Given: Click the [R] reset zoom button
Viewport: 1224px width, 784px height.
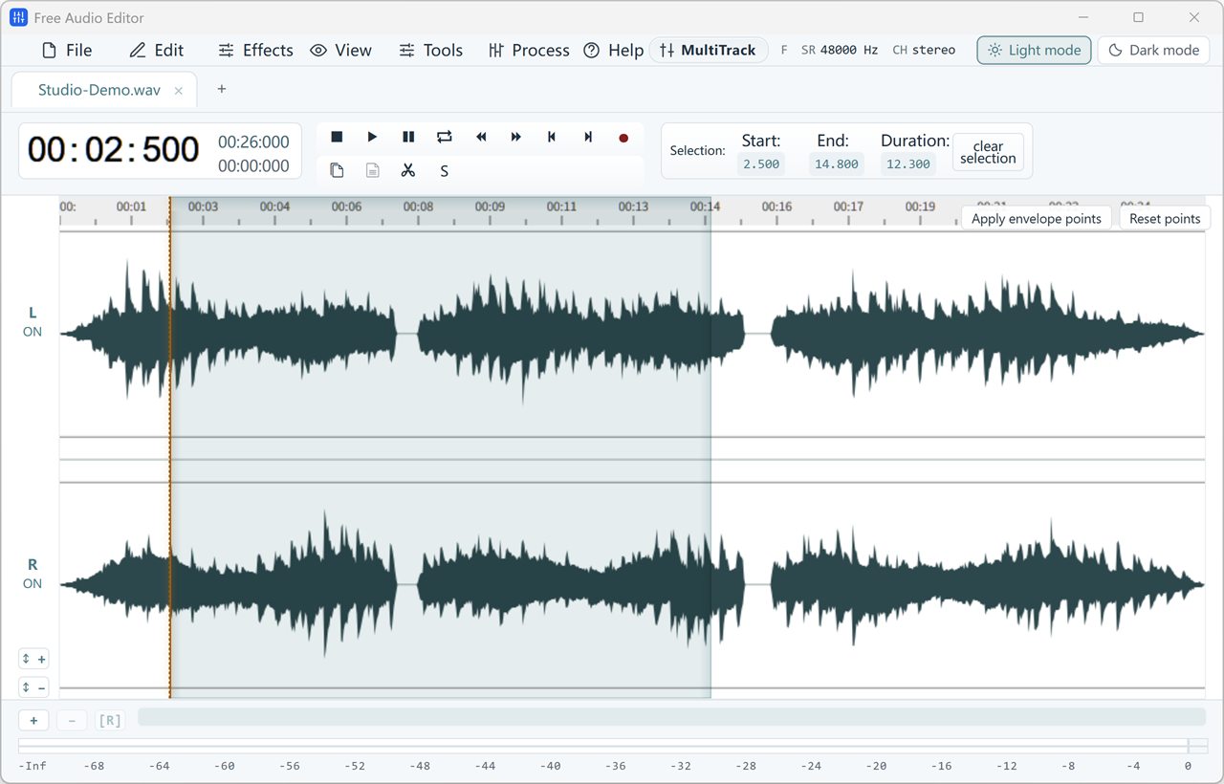Looking at the screenshot, I should (x=110, y=721).
